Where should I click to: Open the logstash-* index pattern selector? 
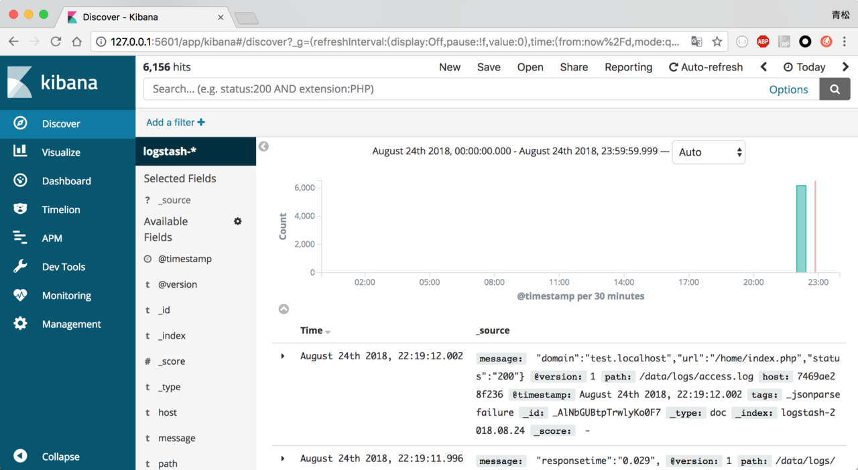(x=196, y=152)
